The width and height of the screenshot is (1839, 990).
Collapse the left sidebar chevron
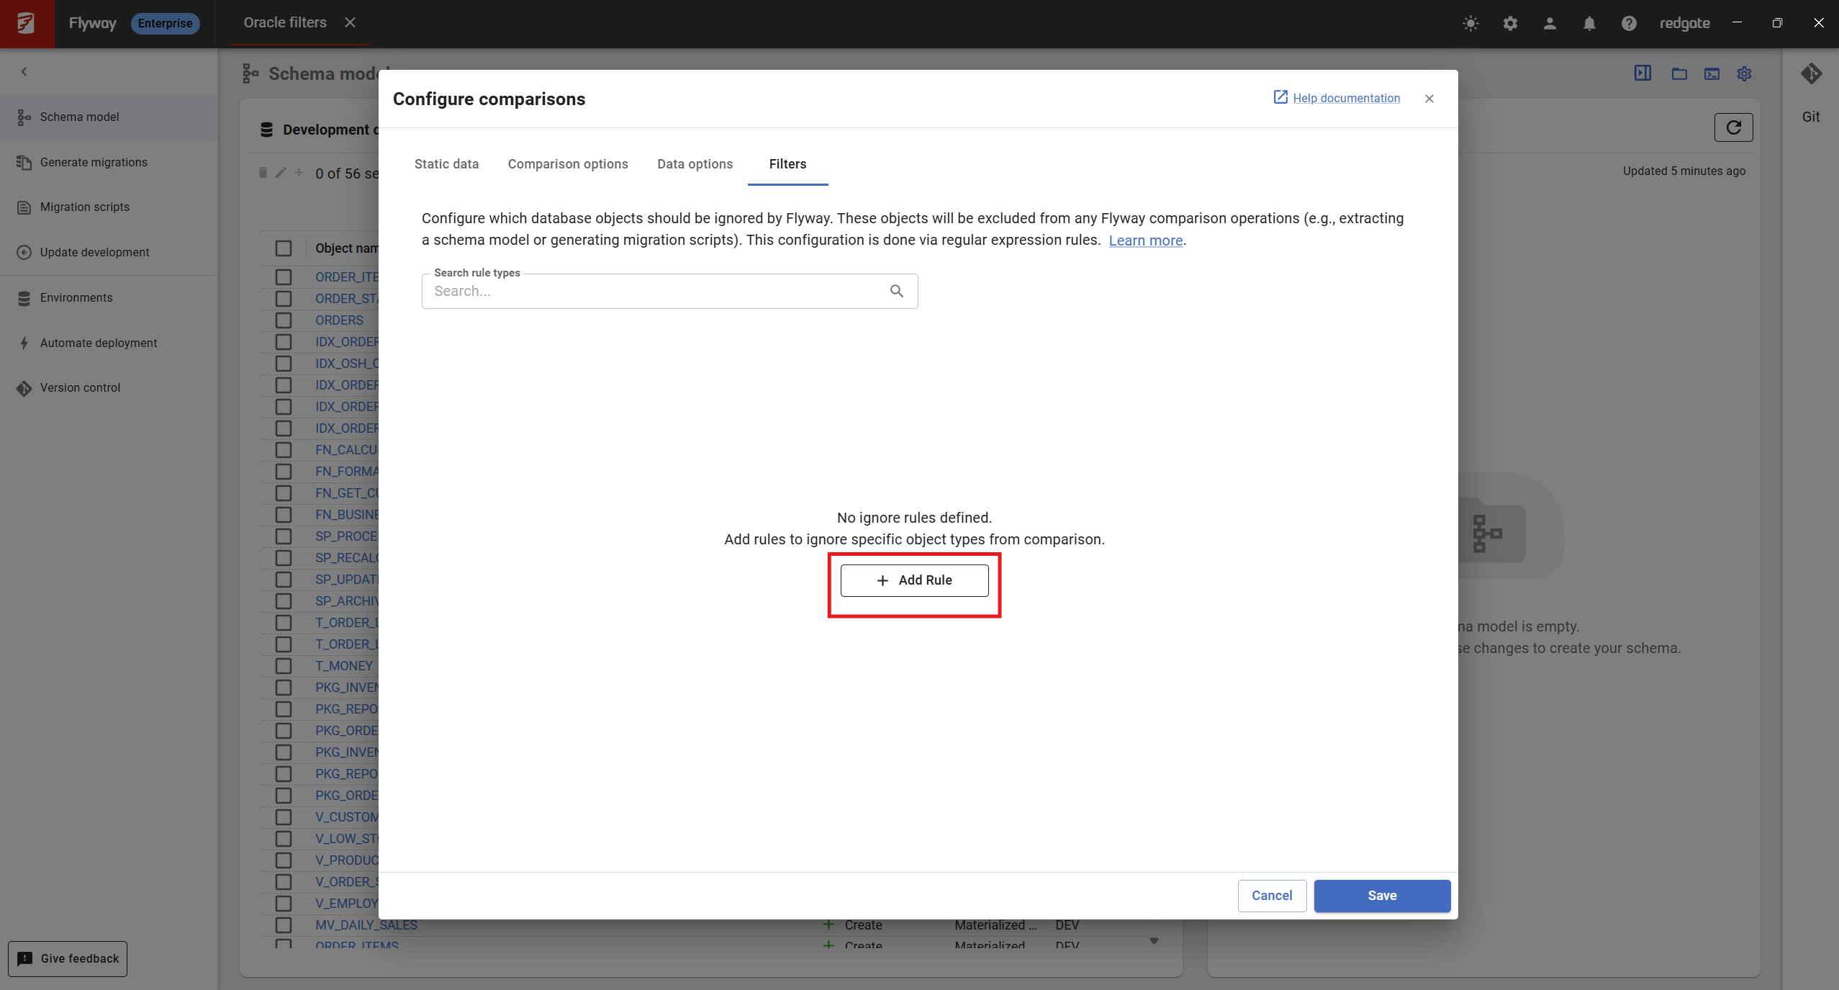pos(24,71)
